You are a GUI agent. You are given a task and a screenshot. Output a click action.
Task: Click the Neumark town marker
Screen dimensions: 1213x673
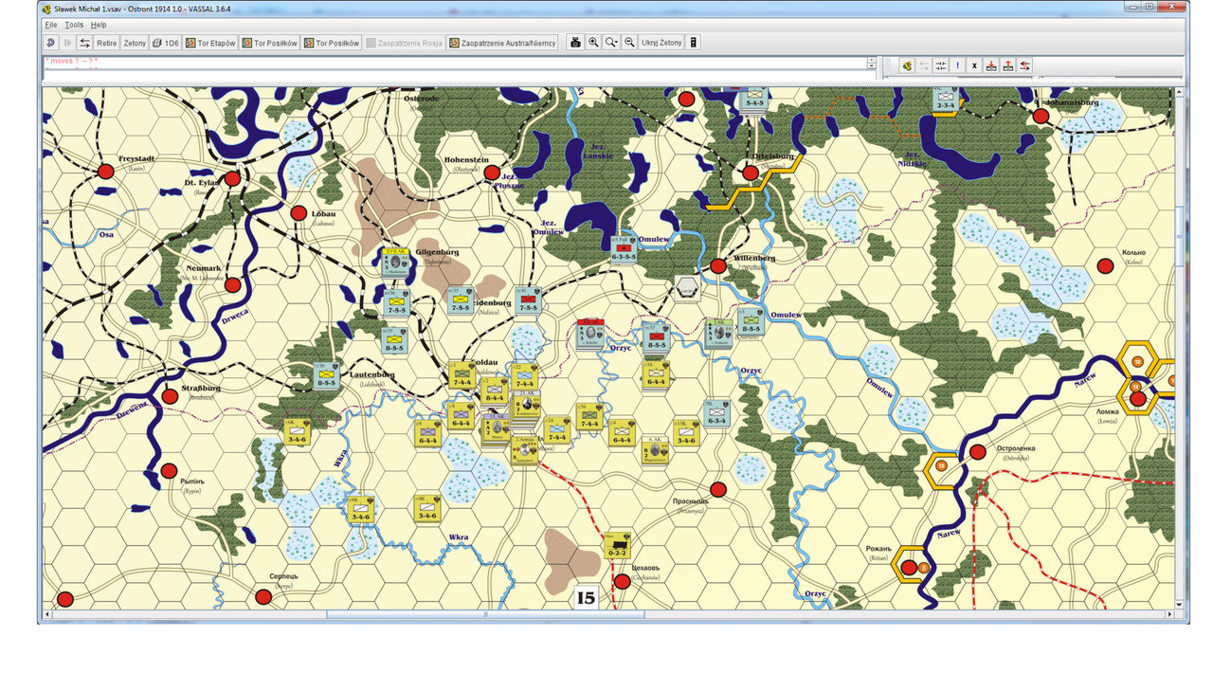[x=232, y=284]
